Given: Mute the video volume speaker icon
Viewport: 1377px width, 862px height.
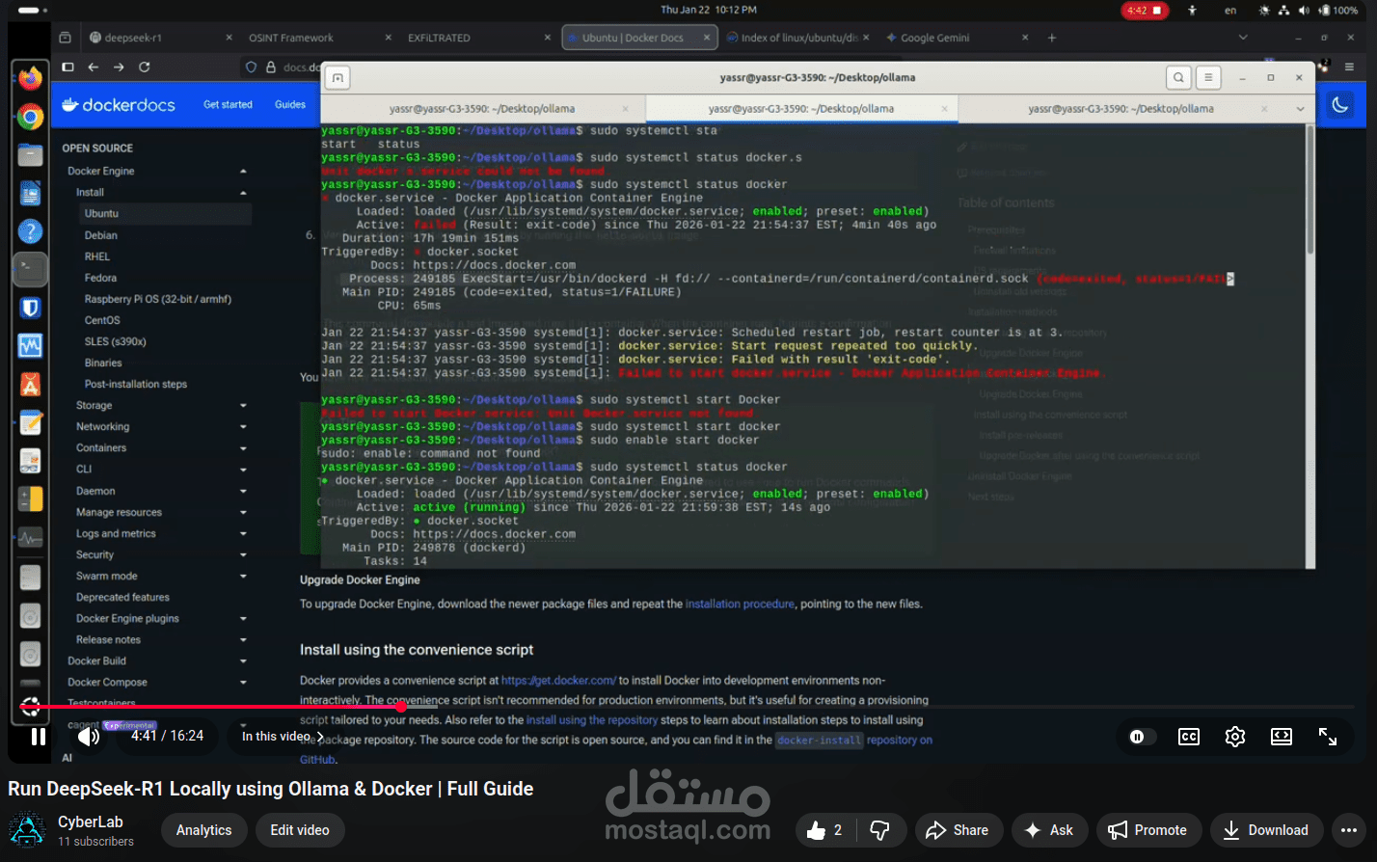Looking at the screenshot, I should pos(89,737).
